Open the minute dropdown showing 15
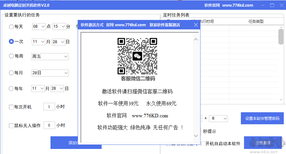The image size is (286, 154). pos(59,27)
